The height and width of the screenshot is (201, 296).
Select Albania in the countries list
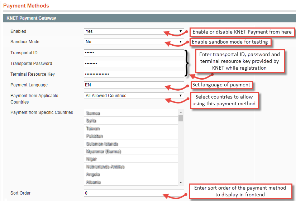tap(131, 182)
